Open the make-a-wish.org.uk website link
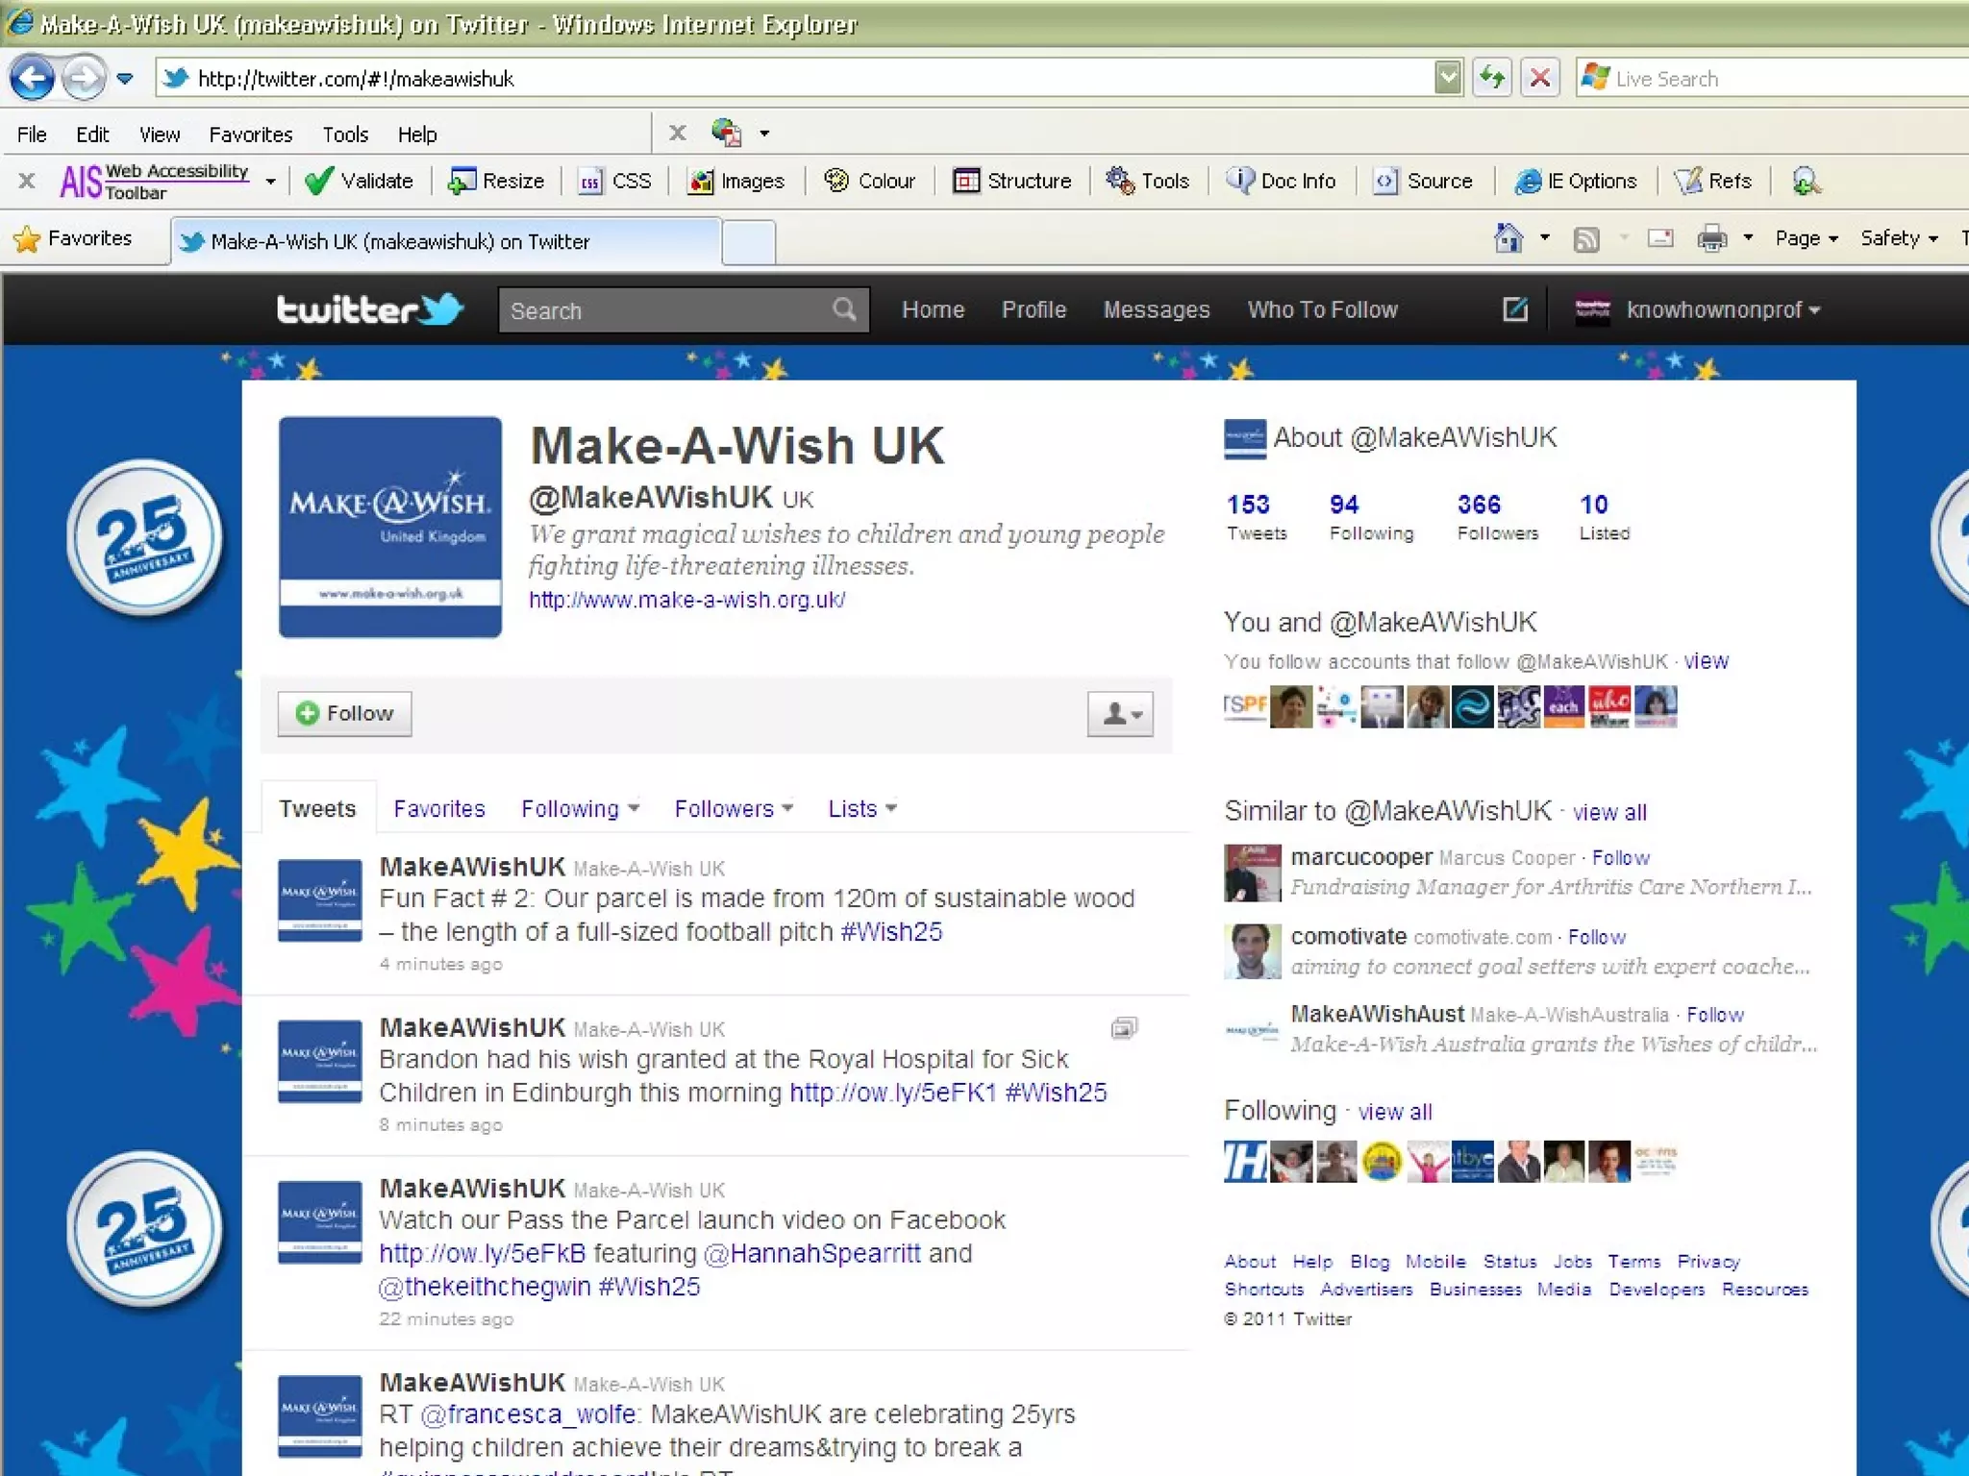1969x1476 pixels. coord(686,600)
